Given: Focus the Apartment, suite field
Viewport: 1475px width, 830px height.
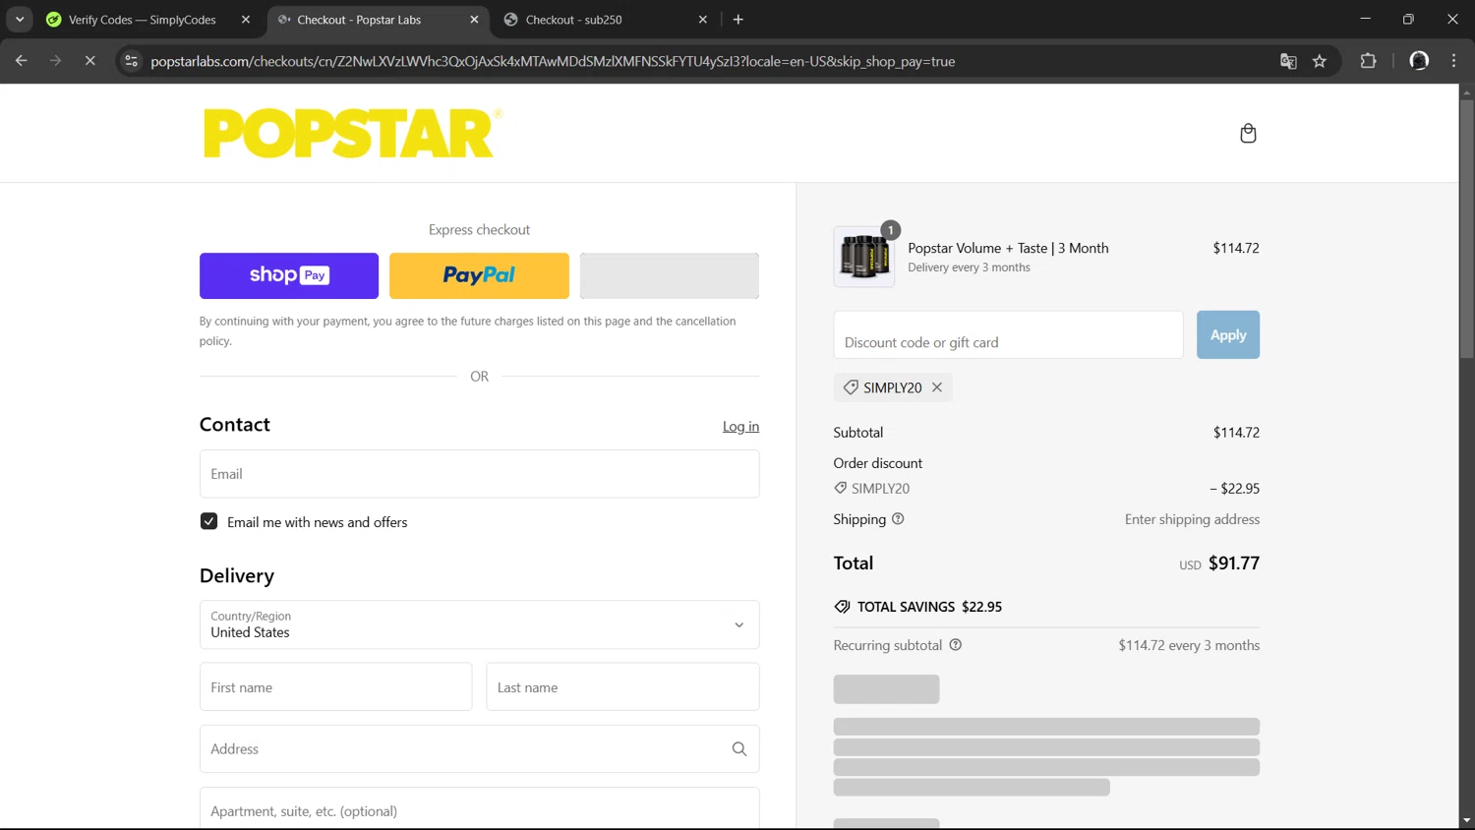Looking at the screenshot, I should 480,808.
